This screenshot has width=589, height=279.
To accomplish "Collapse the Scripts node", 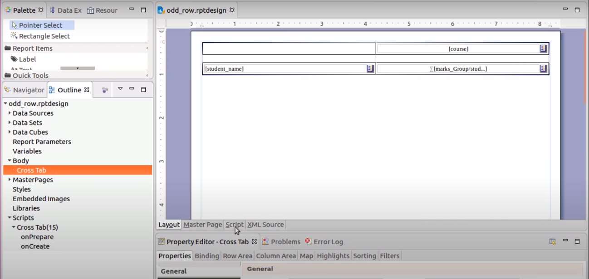I will point(10,218).
